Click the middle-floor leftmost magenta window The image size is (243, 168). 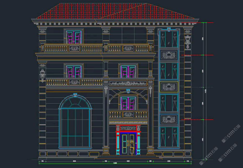tap(74, 72)
